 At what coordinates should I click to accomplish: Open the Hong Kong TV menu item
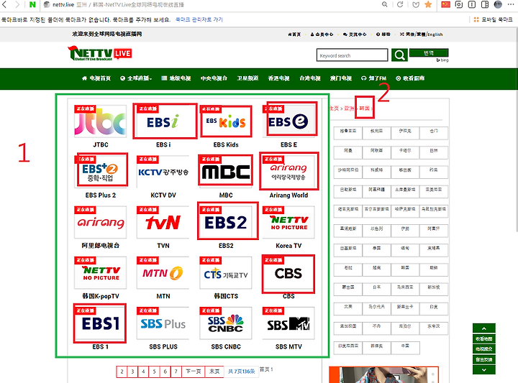coord(278,78)
